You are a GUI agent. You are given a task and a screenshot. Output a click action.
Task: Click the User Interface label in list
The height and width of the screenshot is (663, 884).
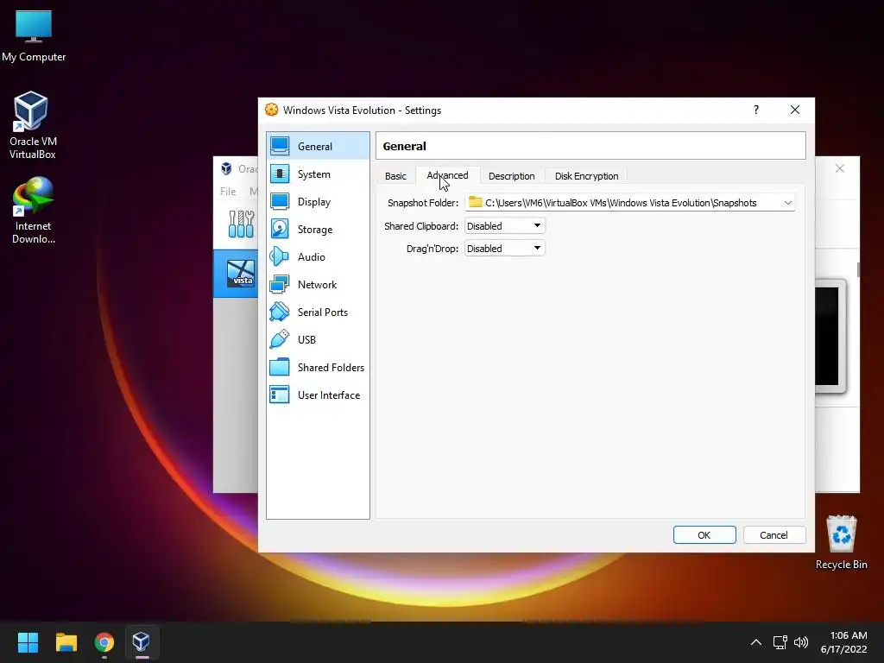[x=328, y=395]
